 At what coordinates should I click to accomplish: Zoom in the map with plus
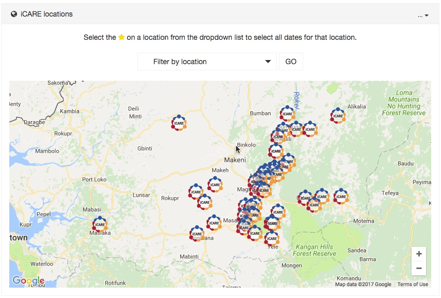coord(419,254)
